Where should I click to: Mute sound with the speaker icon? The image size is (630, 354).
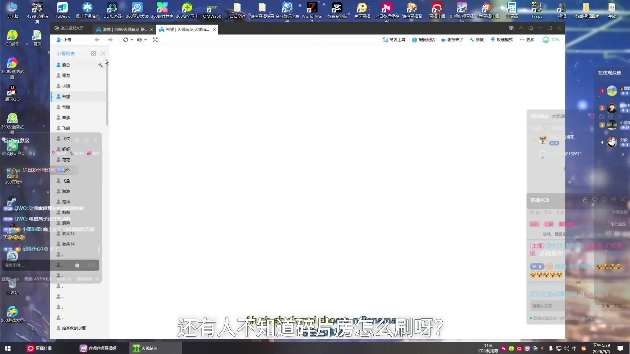pyautogui.click(x=139, y=40)
